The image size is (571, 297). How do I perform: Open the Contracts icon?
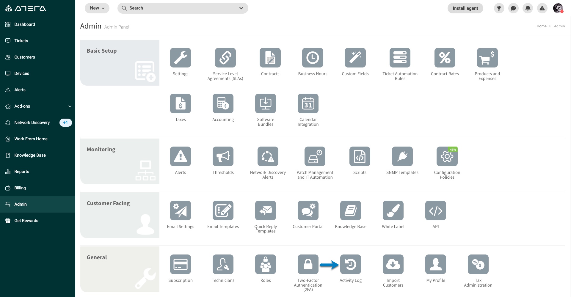(270, 58)
